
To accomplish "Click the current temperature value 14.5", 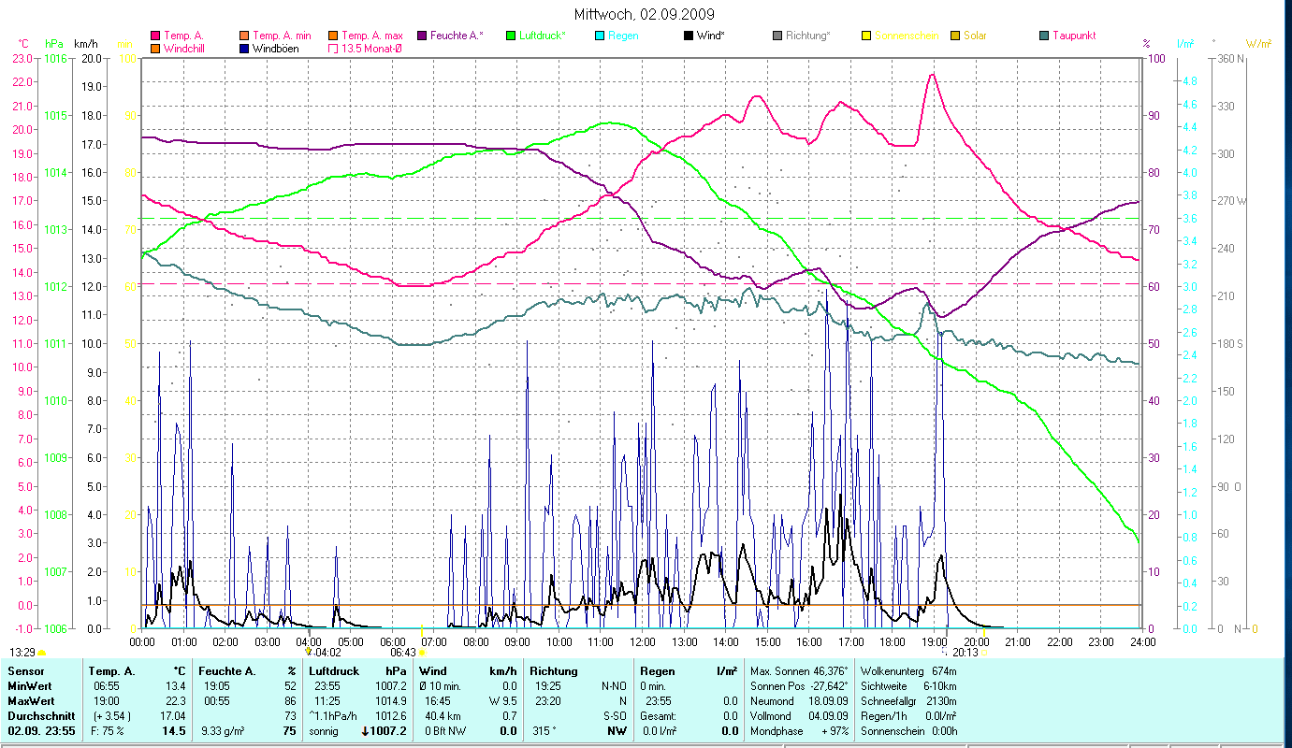I will pos(174,731).
